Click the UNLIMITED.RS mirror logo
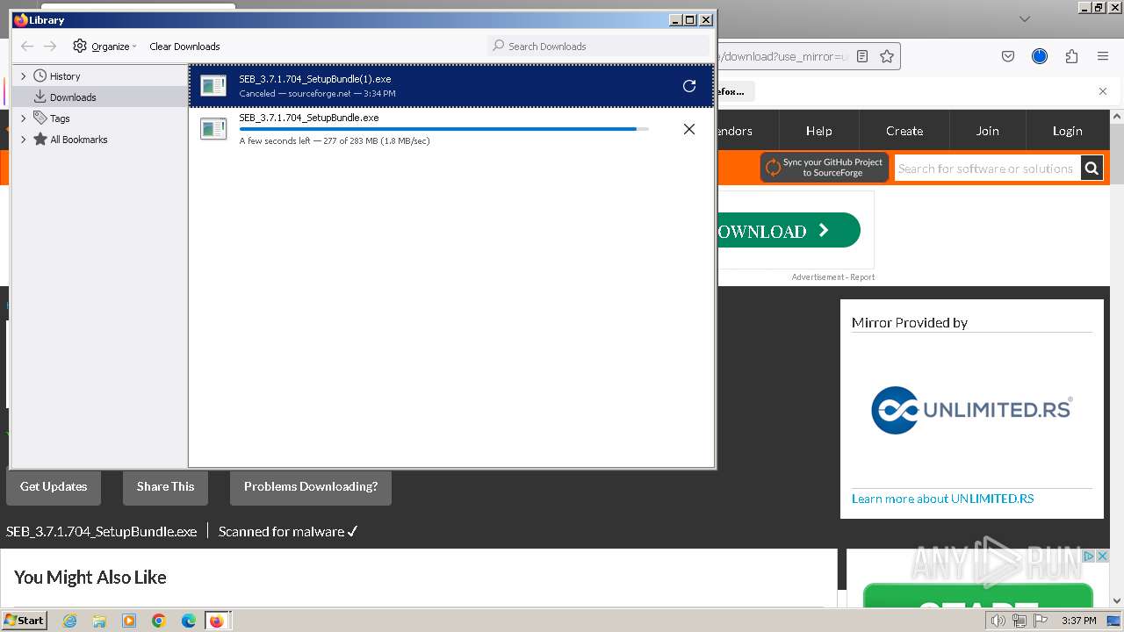The height and width of the screenshot is (632, 1124). (x=971, y=410)
